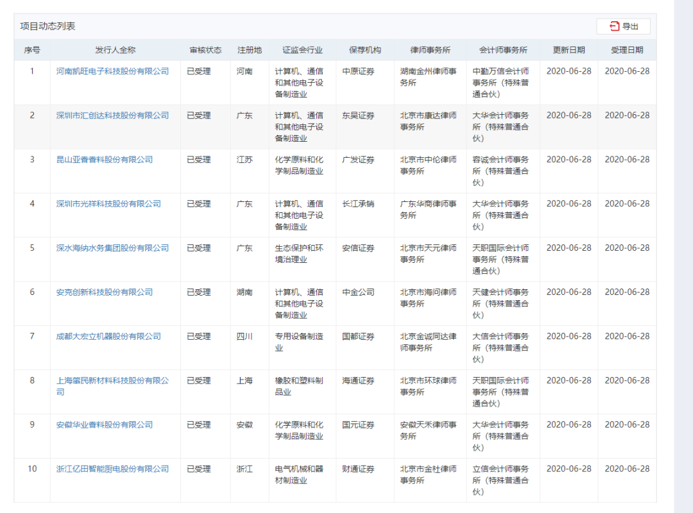The image size is (693, 513).
Task: Click the 注册地 column header
Action: (250, 50)
